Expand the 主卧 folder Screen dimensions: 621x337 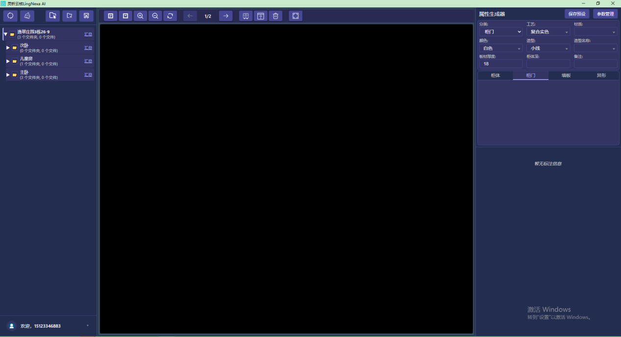[x=8, y=74]
